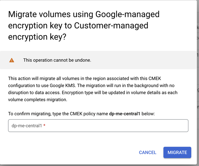The height and width of the screenshot is (166, 199).
Task: Click the 'encryption key?' line of the title
Action: click(x=37, y=37)
